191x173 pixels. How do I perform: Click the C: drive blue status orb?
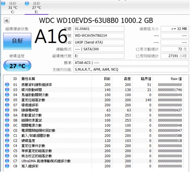pos(3,3)
